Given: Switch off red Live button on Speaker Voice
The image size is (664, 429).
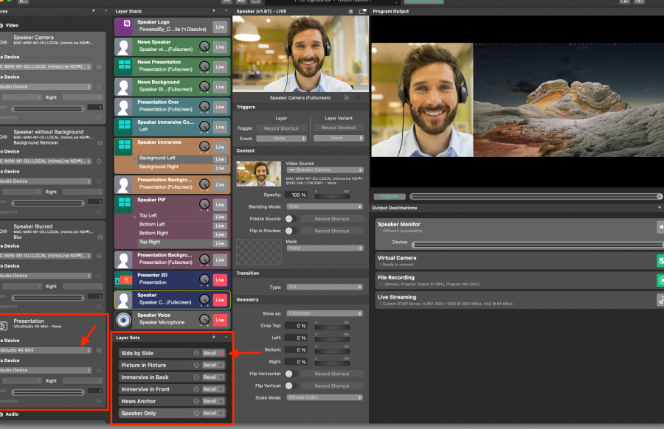Looking at the screenshot, I should point(220,320).
